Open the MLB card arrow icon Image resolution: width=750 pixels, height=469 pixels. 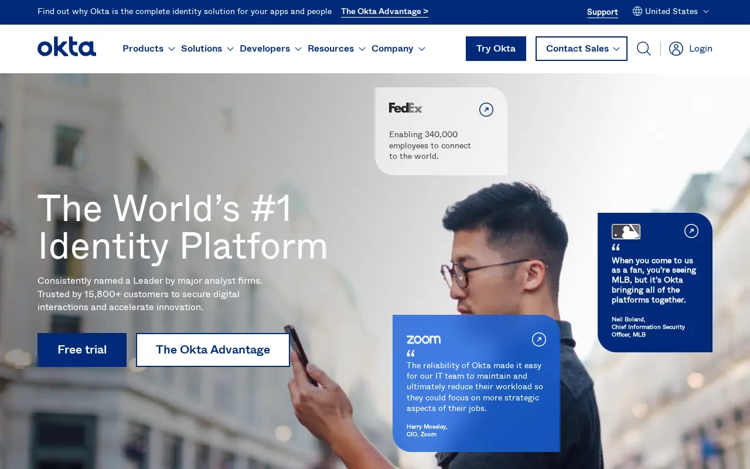[691, 231]
